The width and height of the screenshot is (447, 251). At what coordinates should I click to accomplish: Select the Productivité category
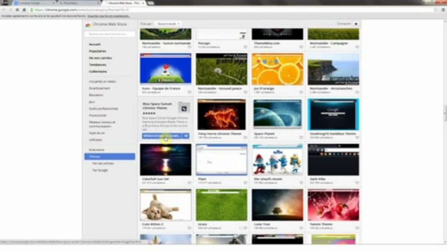point(98,115)
